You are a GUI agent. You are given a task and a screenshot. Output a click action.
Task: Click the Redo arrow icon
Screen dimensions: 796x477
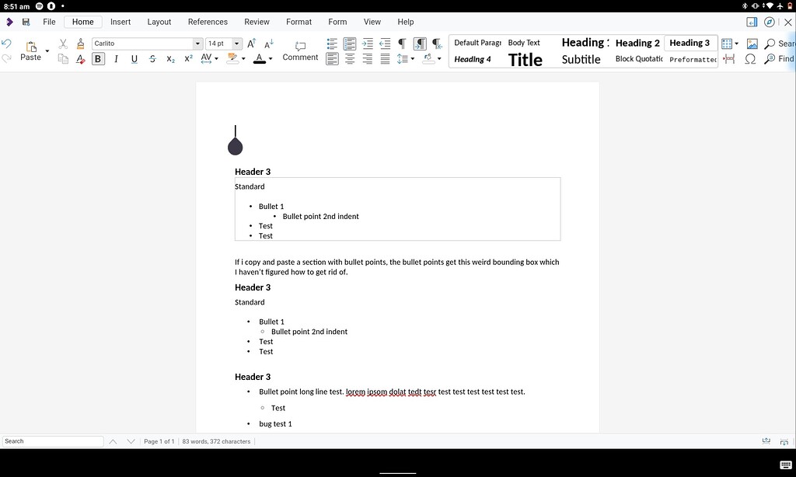pos(6,58)
